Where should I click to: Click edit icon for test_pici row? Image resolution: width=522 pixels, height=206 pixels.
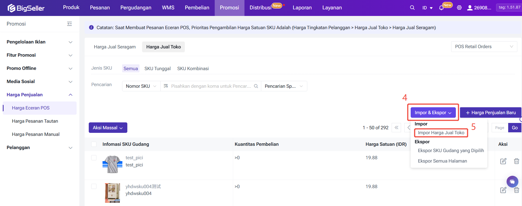(x=503, y=161)
